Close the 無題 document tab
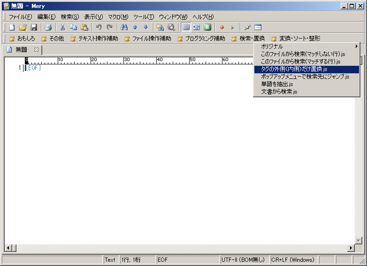The height and width of the screenshot is (266, 367). pyautogui.click(x=36, y=50)
